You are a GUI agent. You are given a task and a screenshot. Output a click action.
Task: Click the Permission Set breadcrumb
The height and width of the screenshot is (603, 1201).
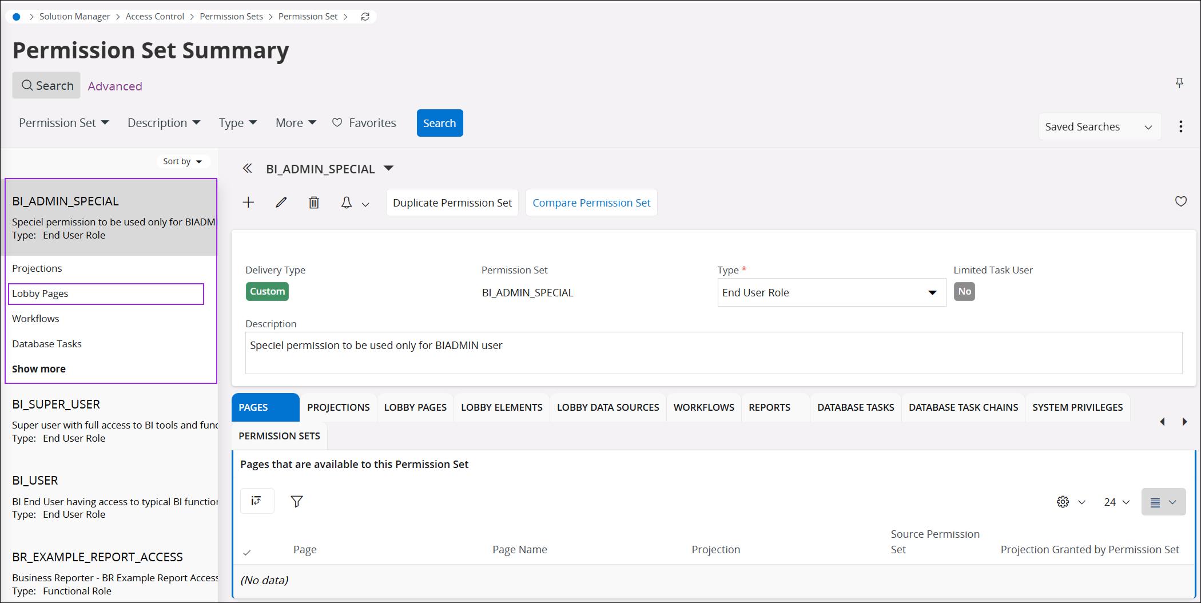click(x=308, y=17)
